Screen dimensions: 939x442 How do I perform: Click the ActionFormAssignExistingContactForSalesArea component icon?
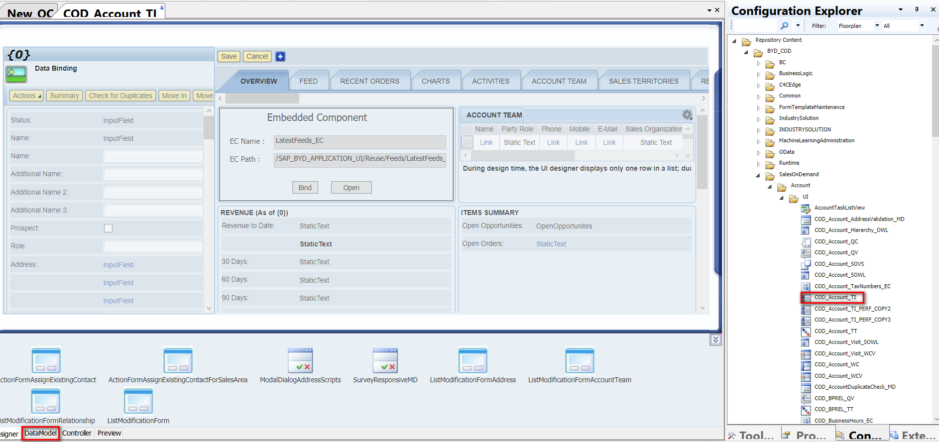pyautogui.click(x=178, y=361)
